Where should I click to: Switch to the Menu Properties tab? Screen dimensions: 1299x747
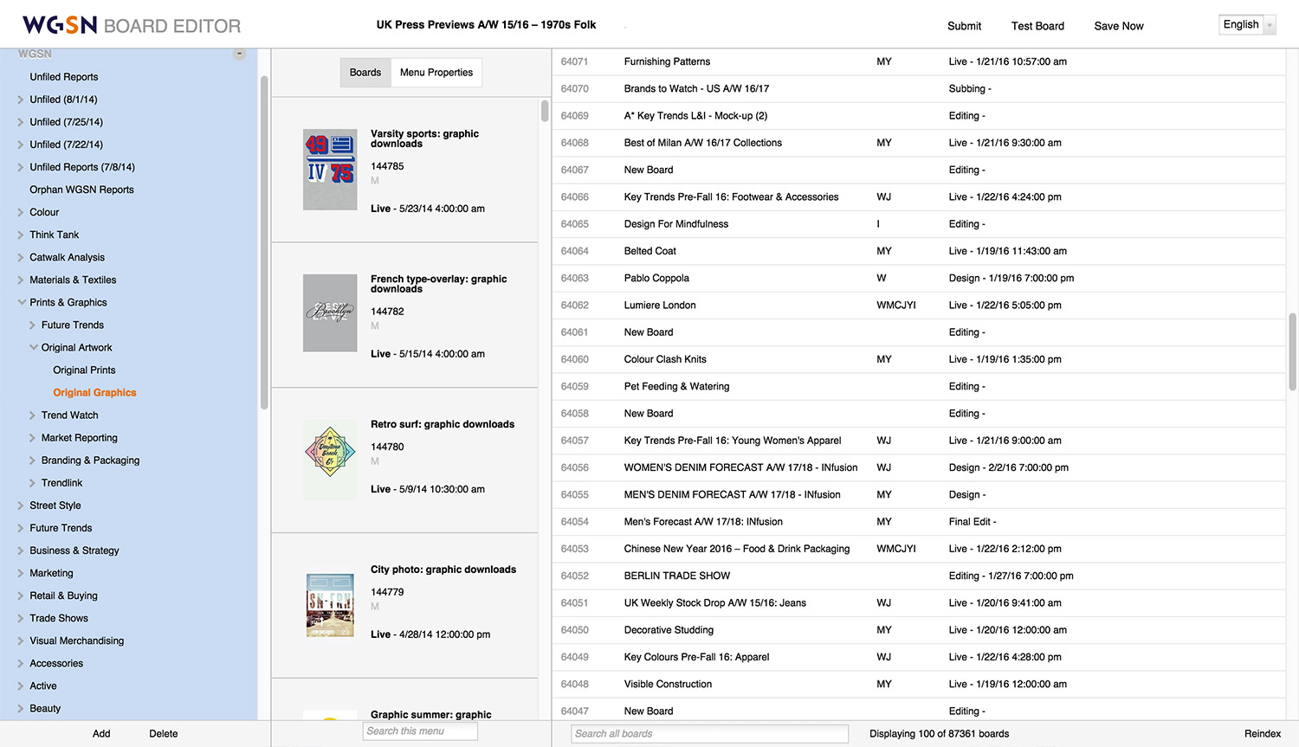tap(436, 73)
